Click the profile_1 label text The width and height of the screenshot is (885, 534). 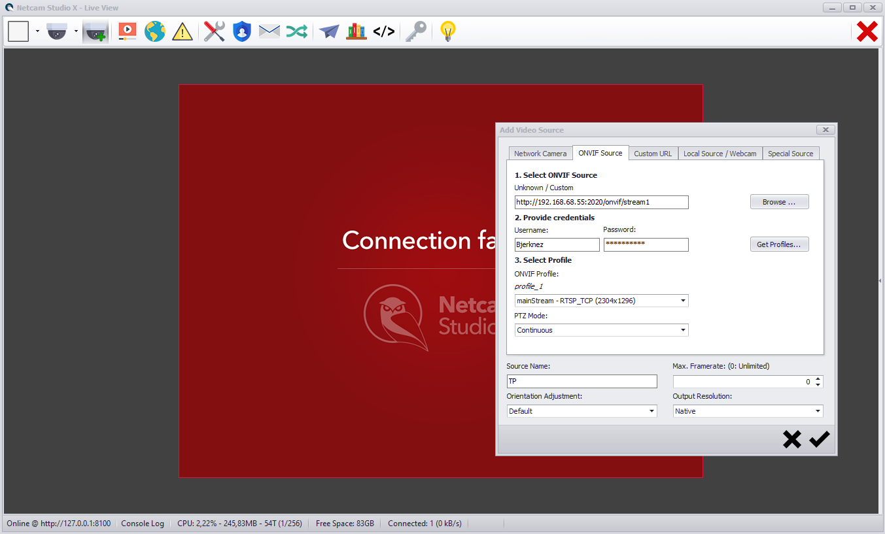[529, 286]
